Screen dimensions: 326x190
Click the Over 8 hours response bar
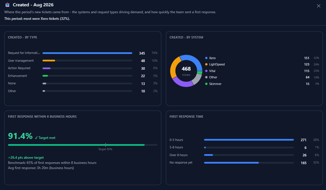click(x=249, y=155)
